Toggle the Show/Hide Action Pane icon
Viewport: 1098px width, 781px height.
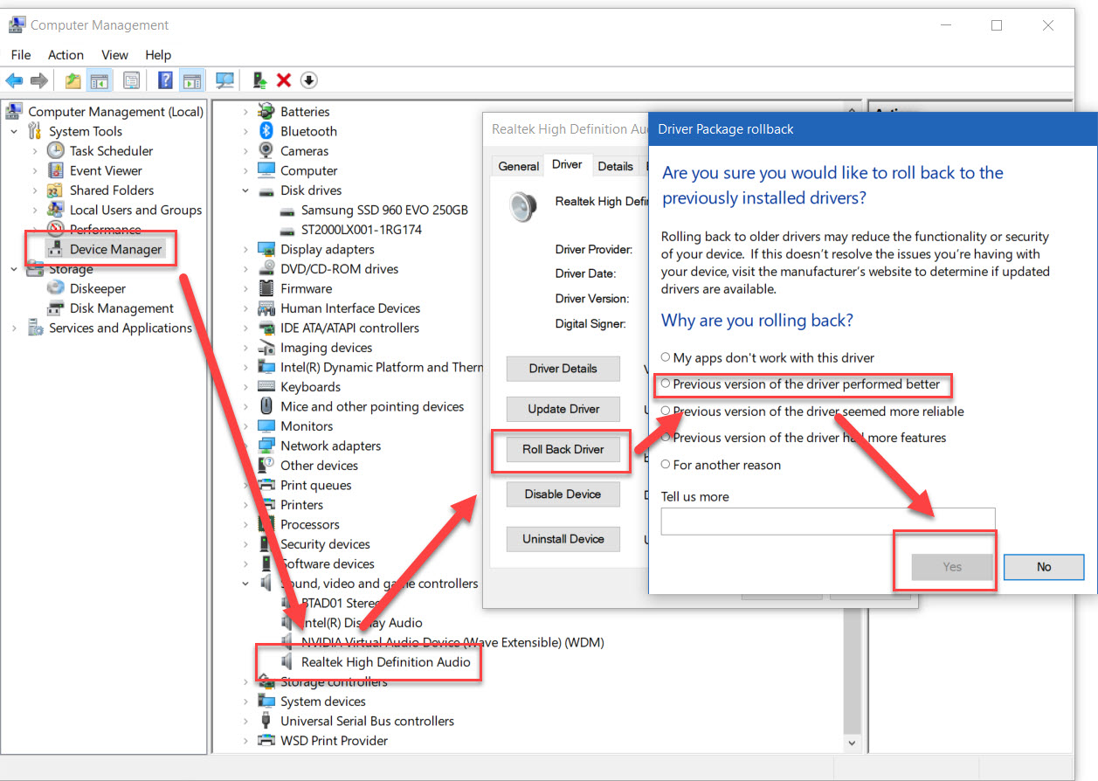192,80
